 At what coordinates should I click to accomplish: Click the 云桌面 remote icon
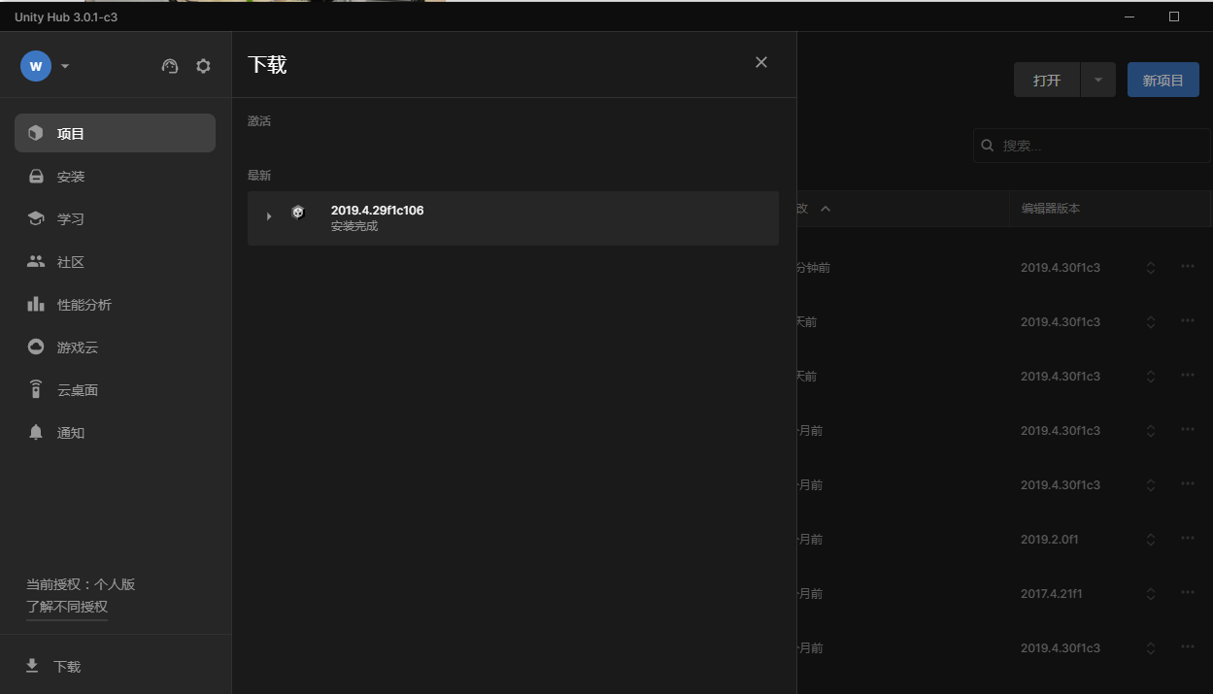(x=36, y=389)
